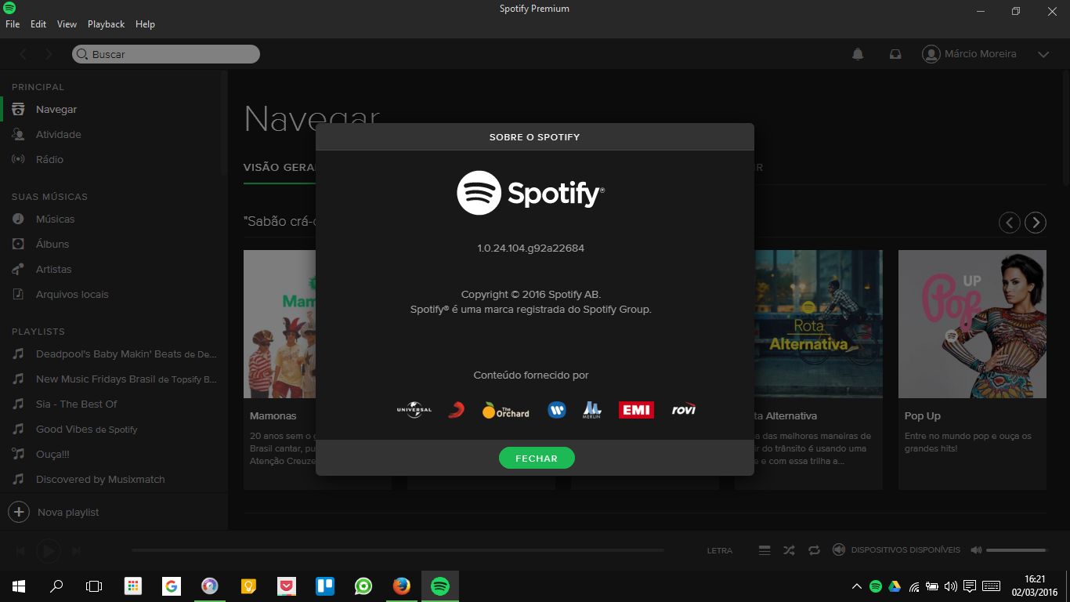This screenshot has height=602, width=1070.
Task: Click the Copyright © 2016 Spotify AB text
Action: [x=531, y=295]
